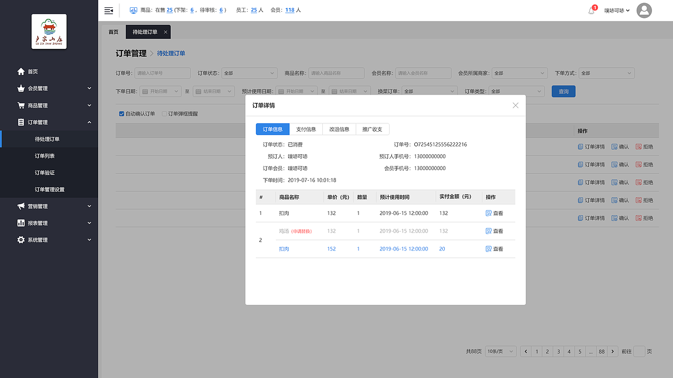The width and height of the screenshot is (673, 378).
Task: Open 订单详情 in the third background row
Action: click(x=591, y=182)
